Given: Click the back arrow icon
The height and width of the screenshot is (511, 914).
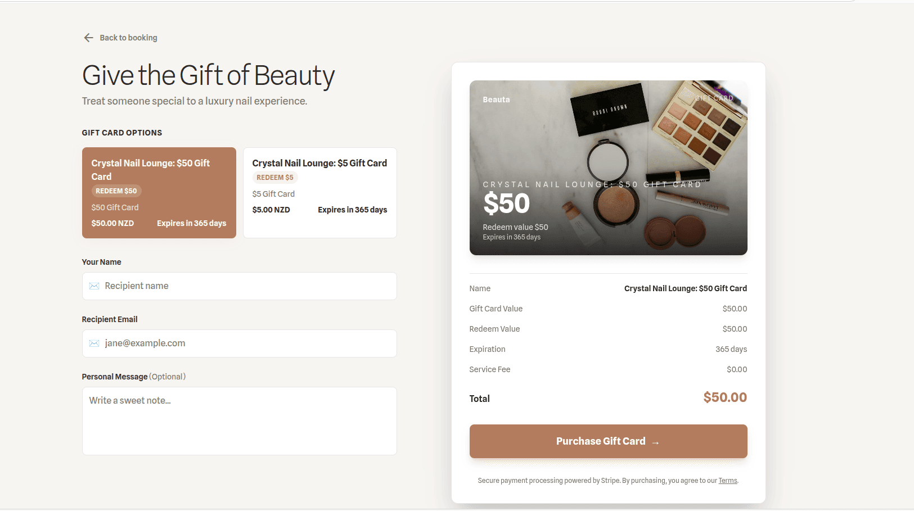Looking at the screenshot, I should click(x=88, y=38).
